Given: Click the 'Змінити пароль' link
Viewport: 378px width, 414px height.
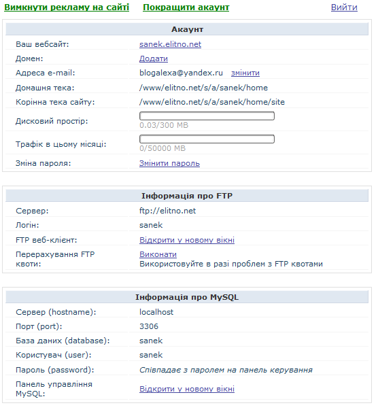Looking at the screenshot, I should pos(169,163).
